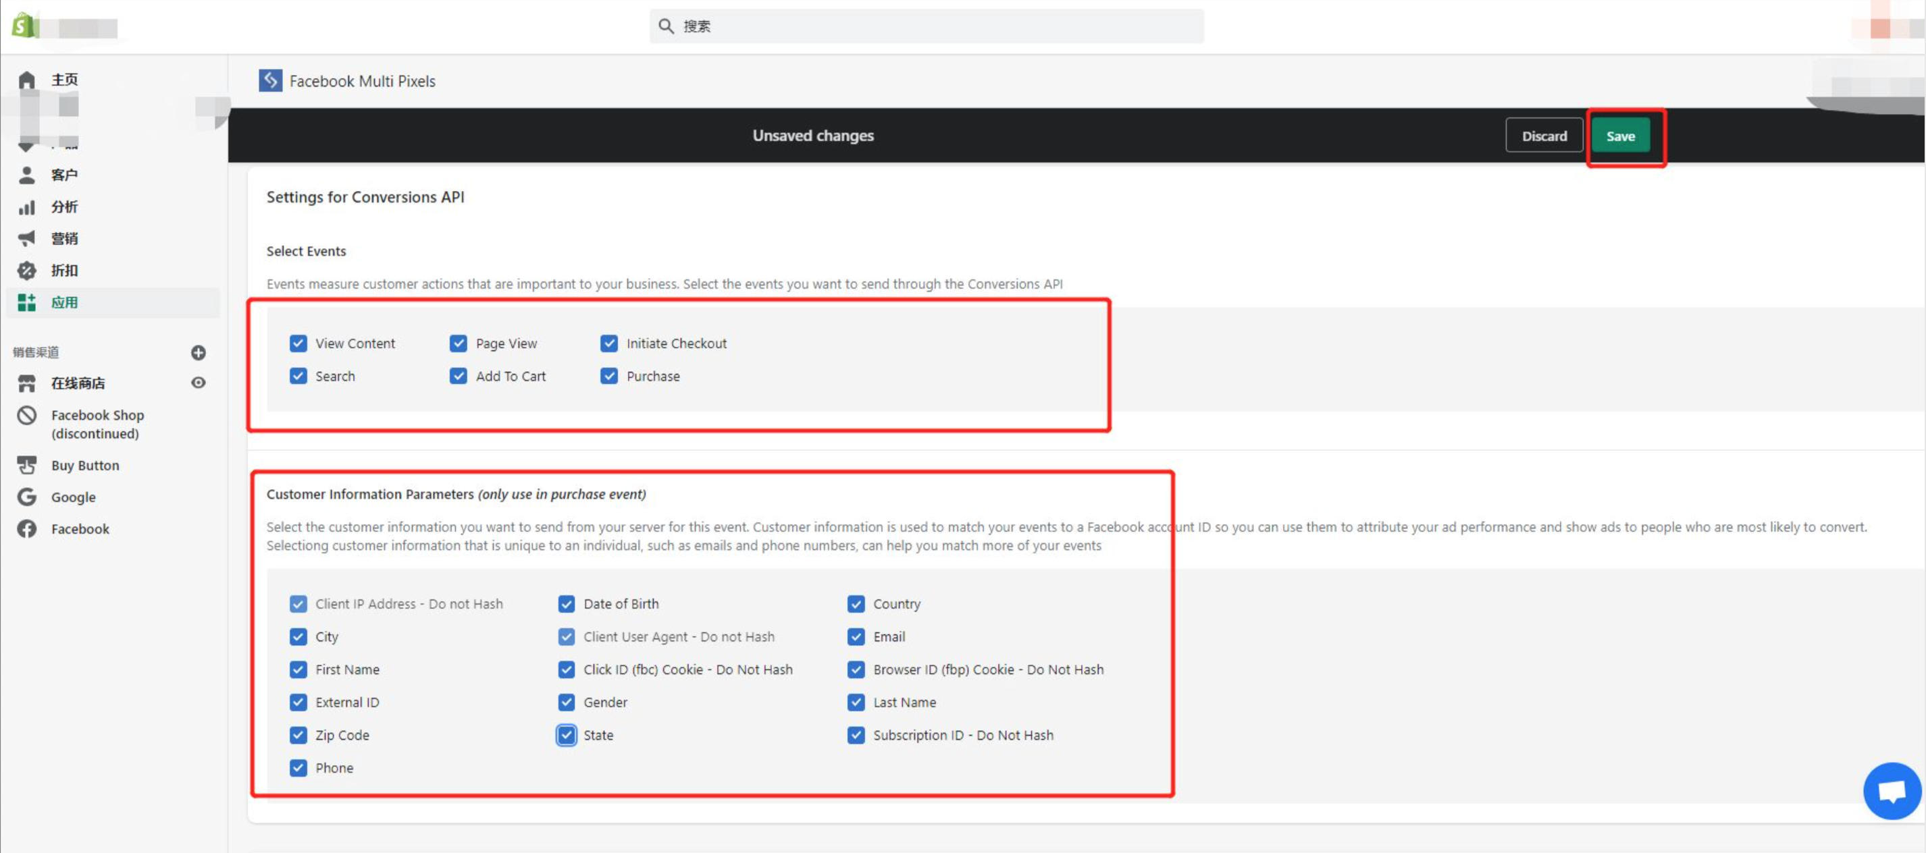Expand 在线商店 settings gear icon
1926x853 pixels.
point(199,383)
